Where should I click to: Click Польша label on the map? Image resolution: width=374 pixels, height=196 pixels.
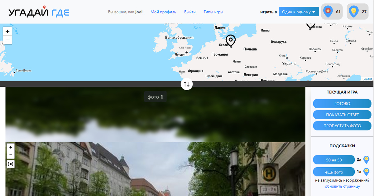[250, 49]
